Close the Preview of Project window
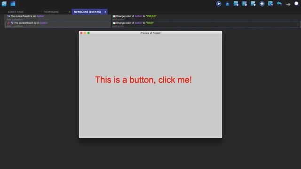This screenshot has height=169, width=301. click(x=81, y=33)
